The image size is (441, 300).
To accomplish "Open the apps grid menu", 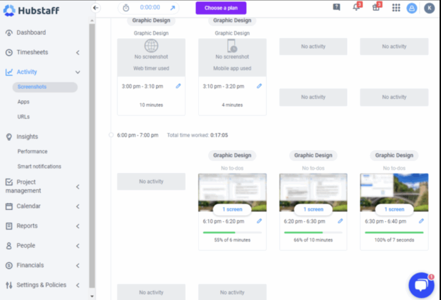I will (396, 8).
